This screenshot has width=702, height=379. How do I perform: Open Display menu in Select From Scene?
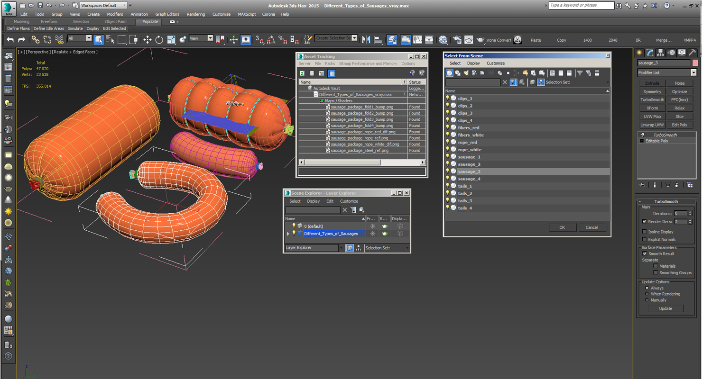coord(473,63)
